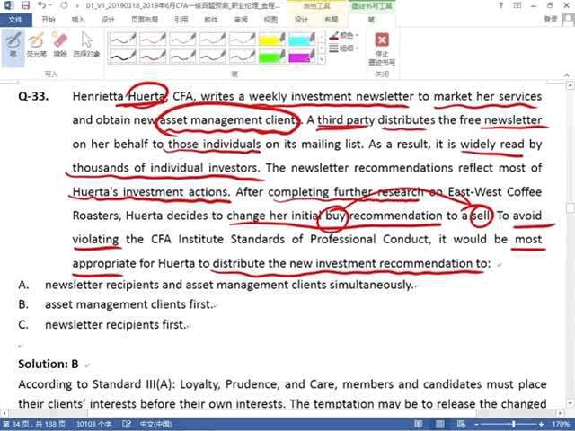The height and width of the screenshot is (431, 575).
Task: Switch to the Mailings (邮件) tab
Action: click(x=211, y=20)
